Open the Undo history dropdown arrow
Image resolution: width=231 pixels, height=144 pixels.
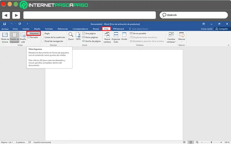(15, 24)
